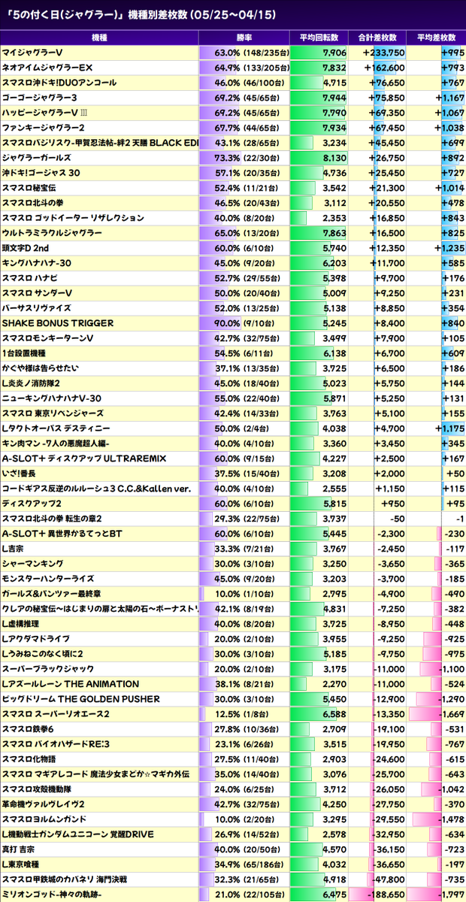Select the シャーマンキング row name
The image size is (466, 902).
pos(32,564)
